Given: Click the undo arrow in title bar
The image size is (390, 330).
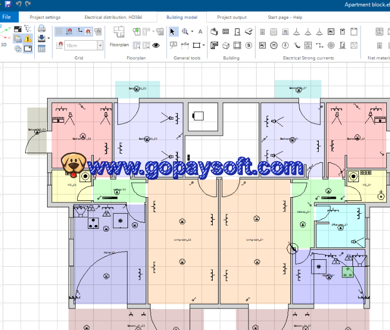Looking at the screenshot, I should coord(18,4).
